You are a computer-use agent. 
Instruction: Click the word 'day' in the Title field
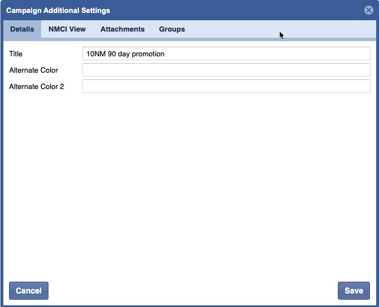[x=124, y=54]
